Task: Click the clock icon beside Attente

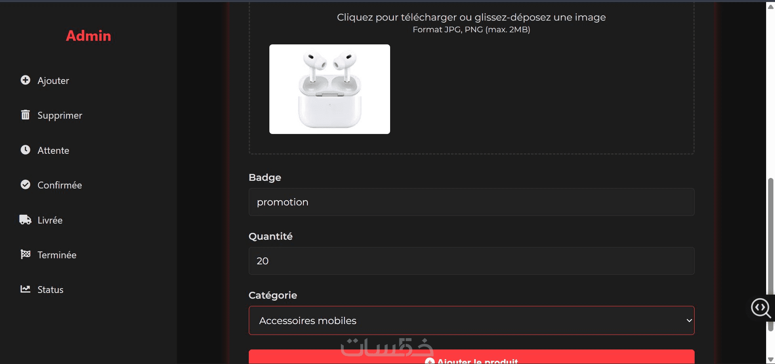Action: pyautogui.click(x=25, y=150)
